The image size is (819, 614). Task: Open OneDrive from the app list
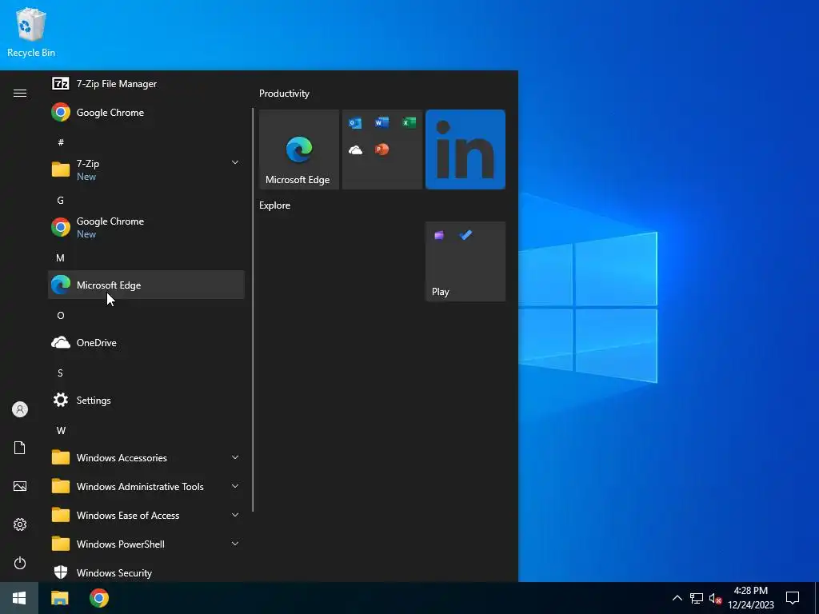click(146, 342)
